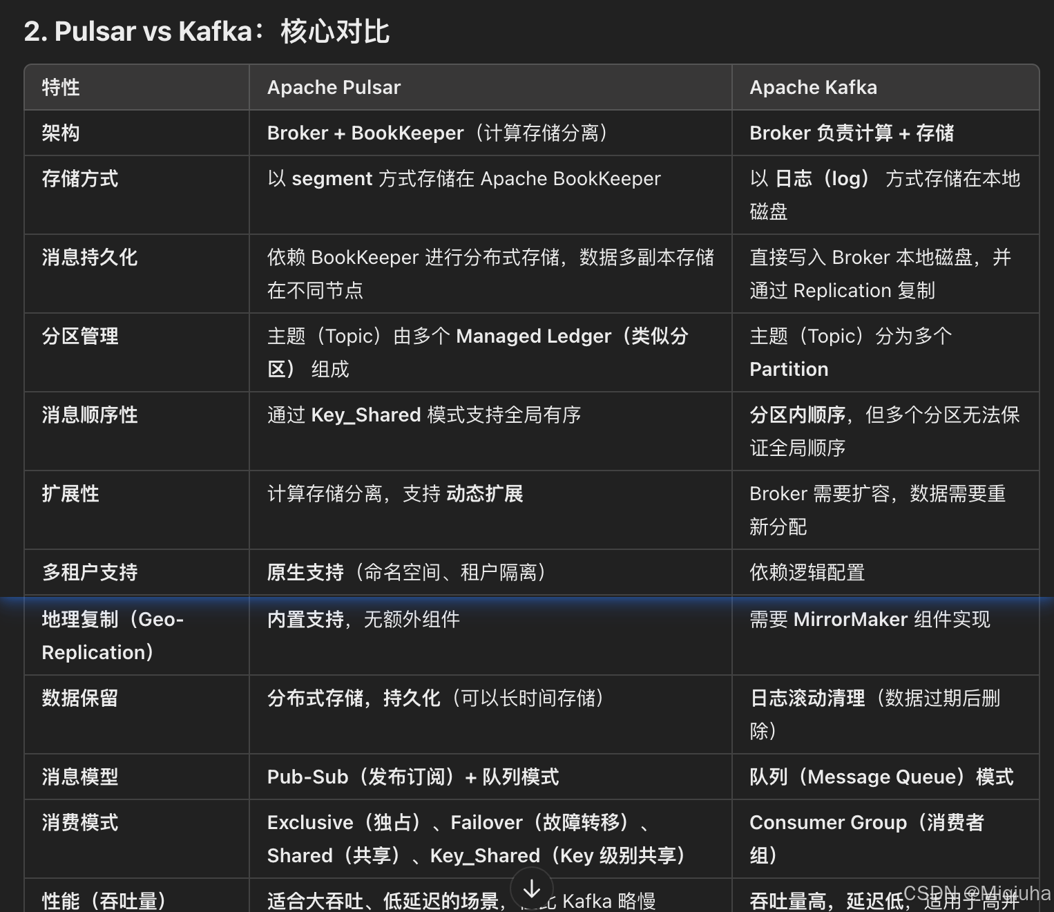The width and height of the screenshot is (1054, 912).
Task: Click the circular scroll-down arrow button
Action: tap(532, 888)
